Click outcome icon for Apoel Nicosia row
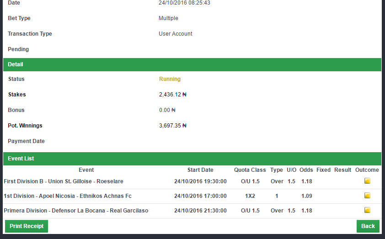Image resolution: width=385 pixels, height=239 pixels. [x=367, y=196]
